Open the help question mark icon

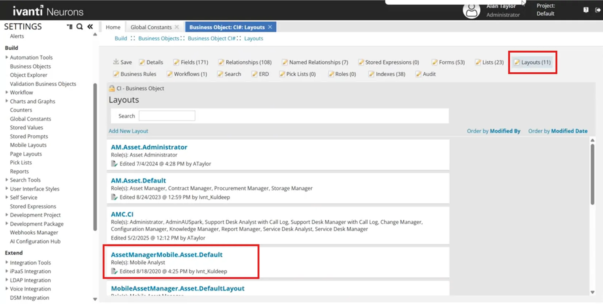tap(586, 10)
